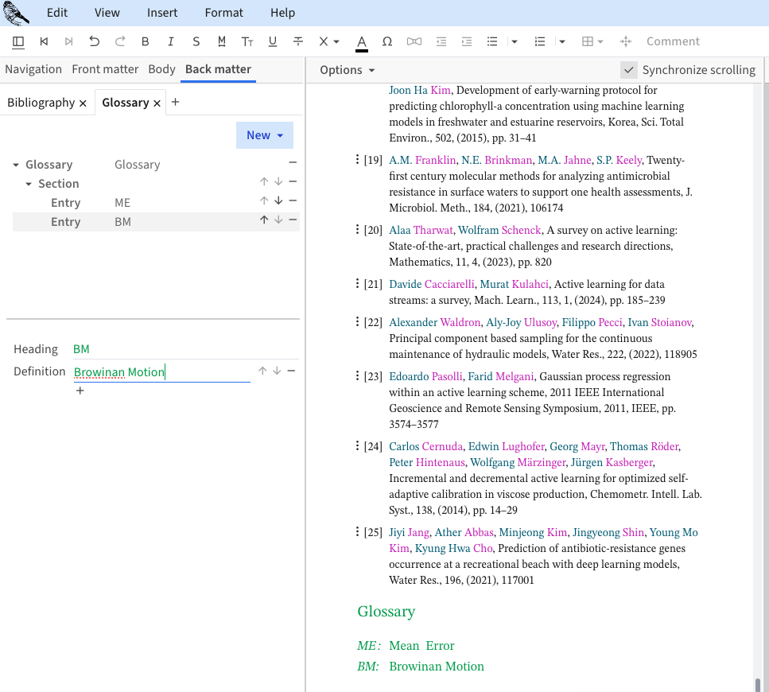Click the undo arrow icon
The height and width of the screenshot is (692, 769).
(94, 41)
